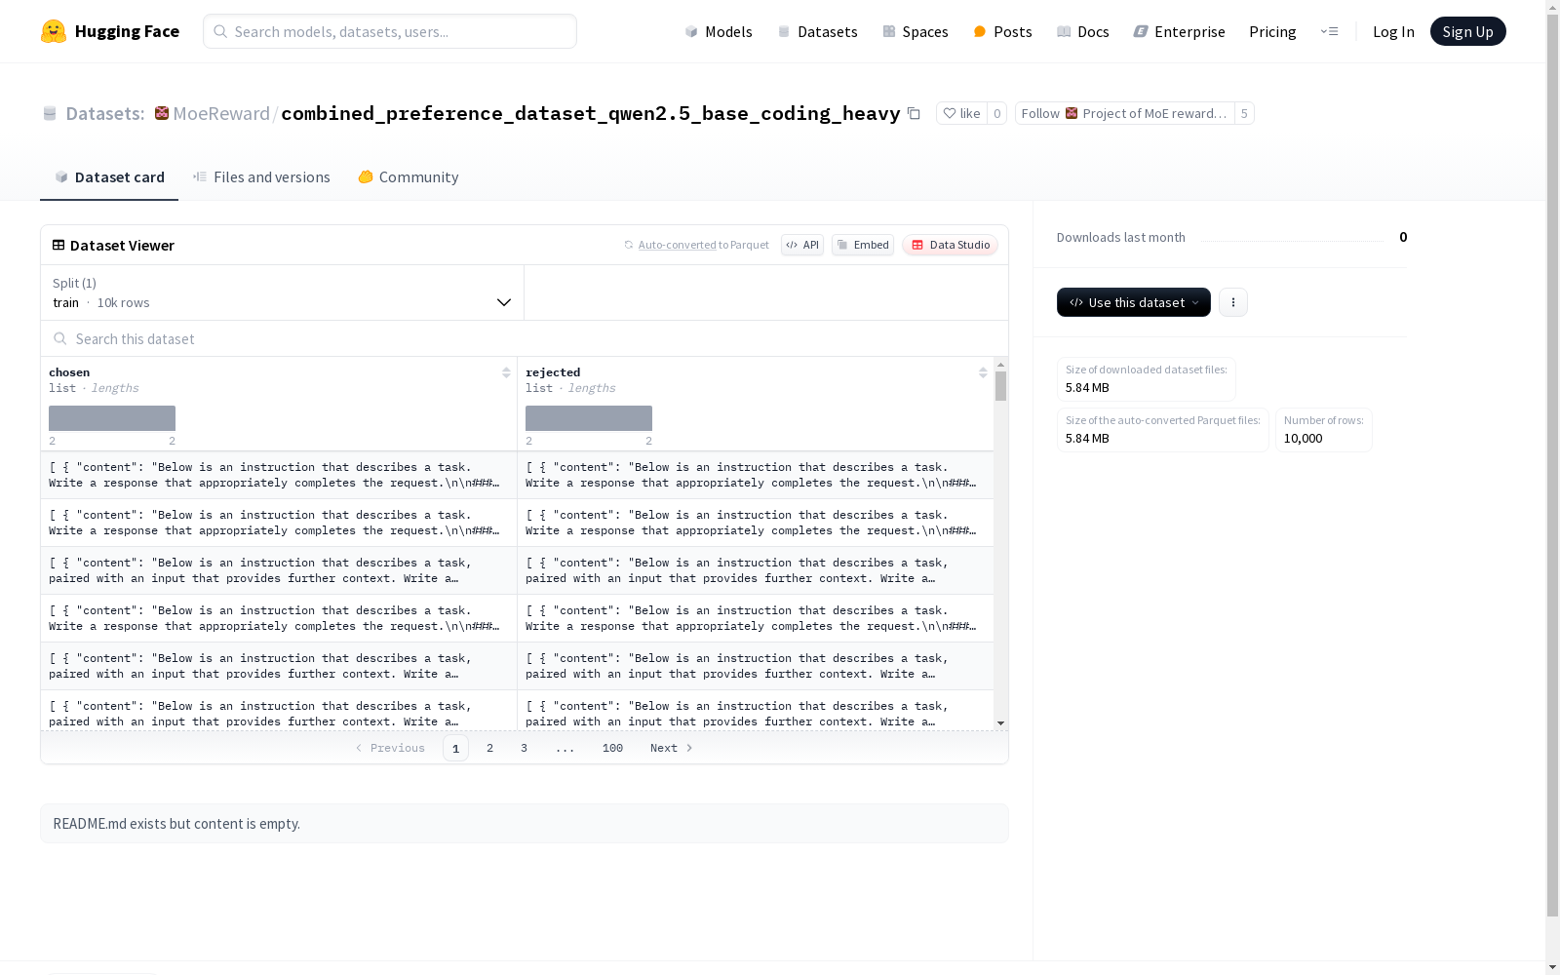Like this dataset with the heart button
Screen dimensions: 1560x975
(x=961, y=113)
